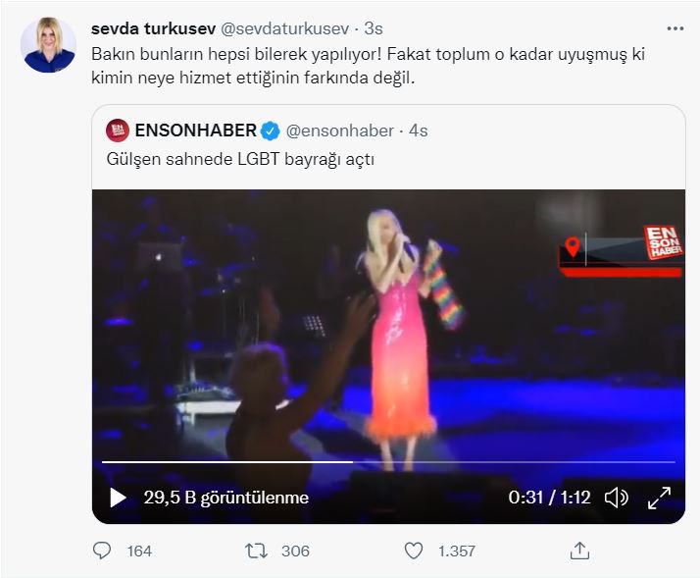Expand the video to fullscreen
The image size is (700, 578).
coord(660,498)
